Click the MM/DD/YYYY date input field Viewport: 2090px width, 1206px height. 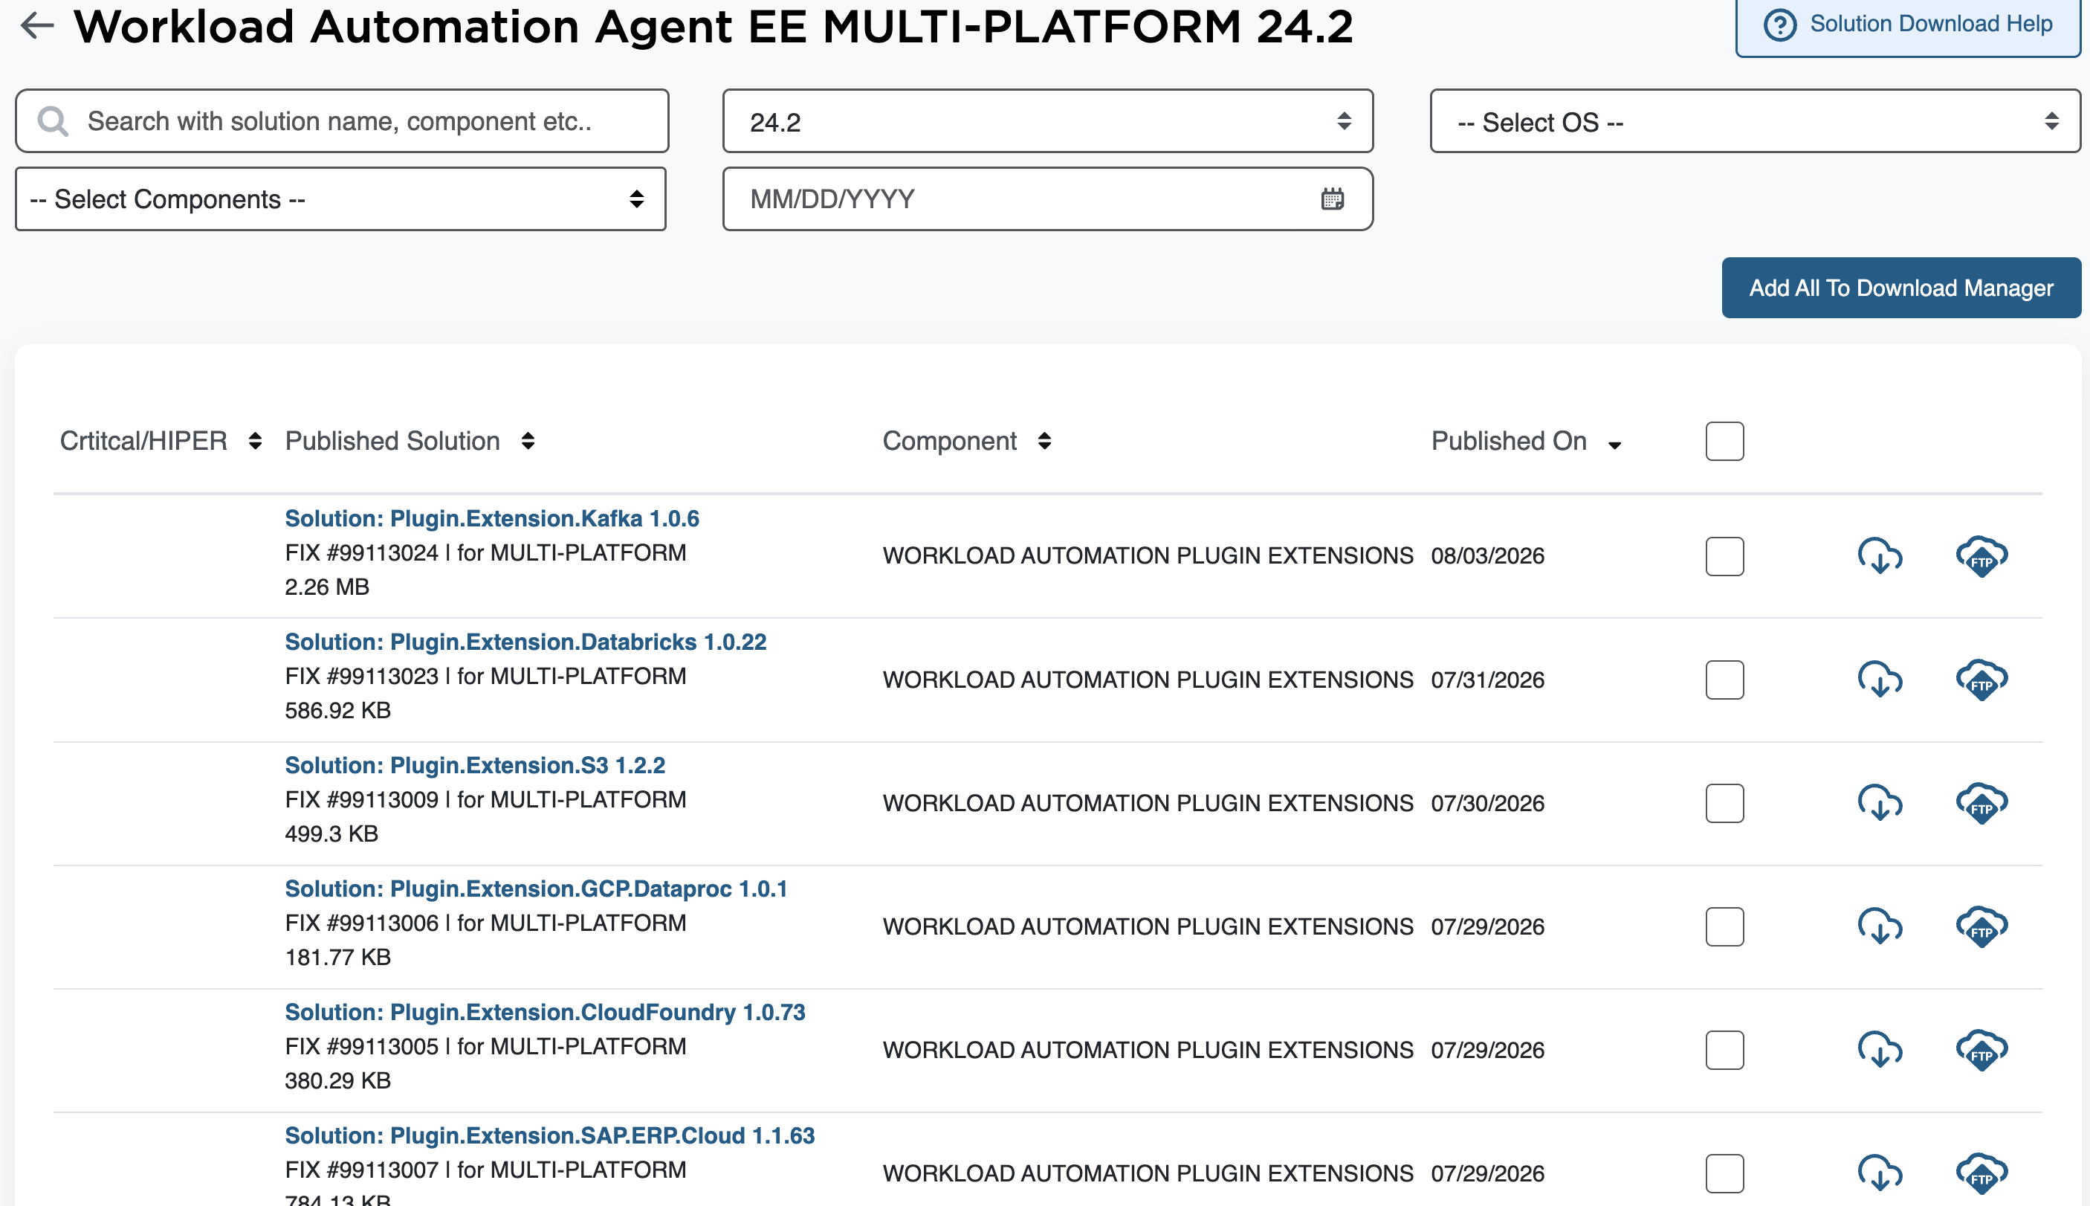[x=1048, y=199]
